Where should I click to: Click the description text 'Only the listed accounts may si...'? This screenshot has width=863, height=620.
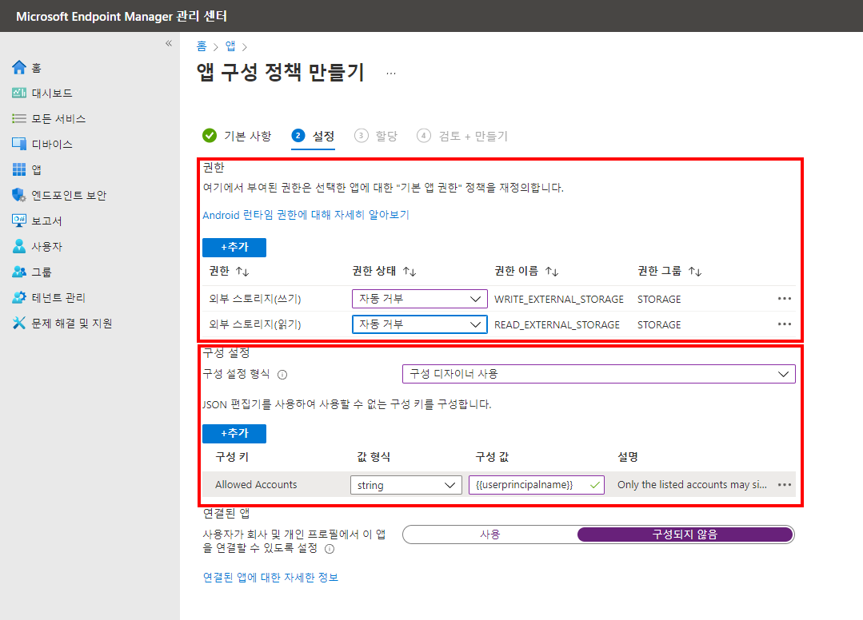point(692,484)
